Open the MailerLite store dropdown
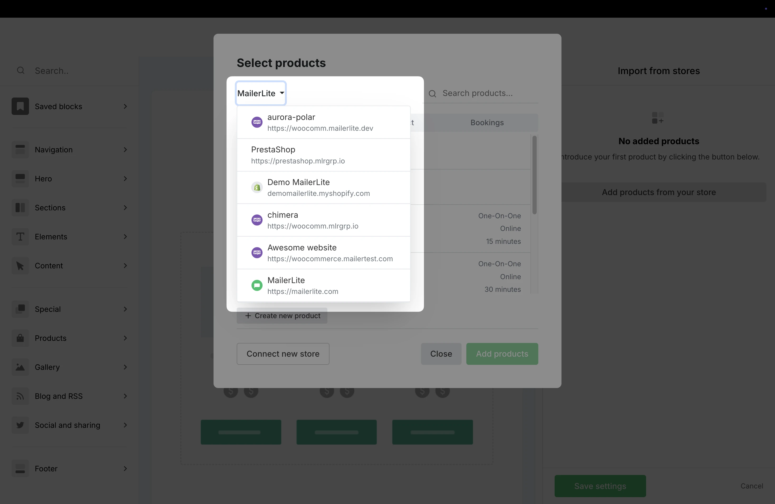The image size is (775, 504). click(x=260, y=93)
